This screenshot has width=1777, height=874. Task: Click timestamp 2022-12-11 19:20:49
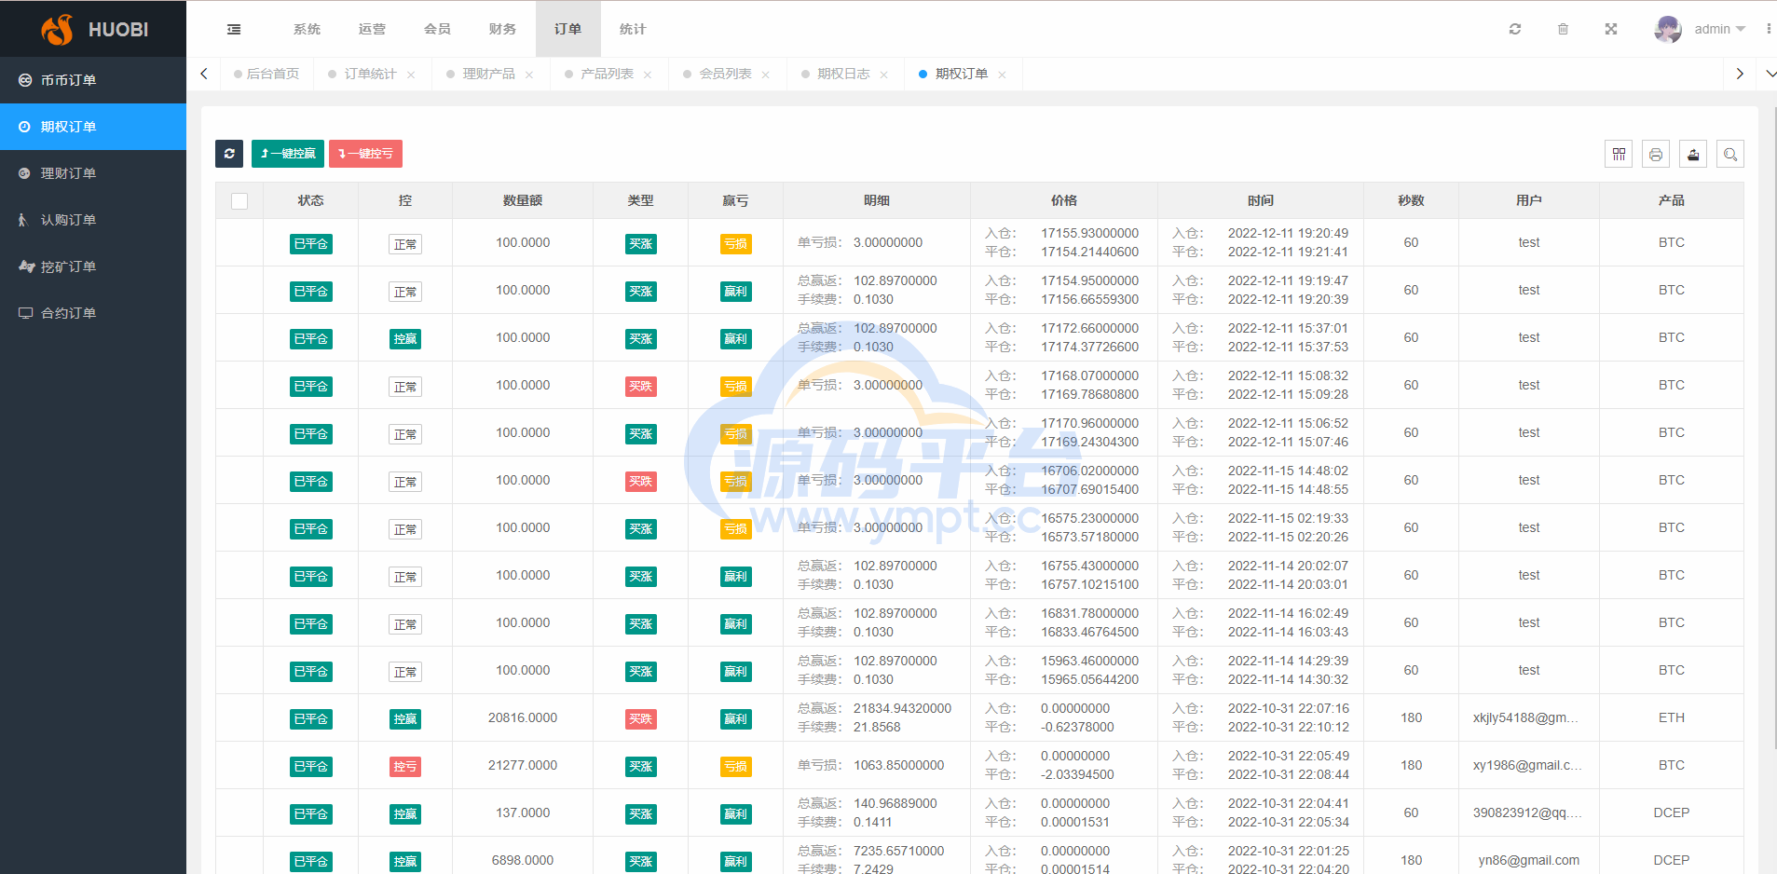coord(1288,233)
